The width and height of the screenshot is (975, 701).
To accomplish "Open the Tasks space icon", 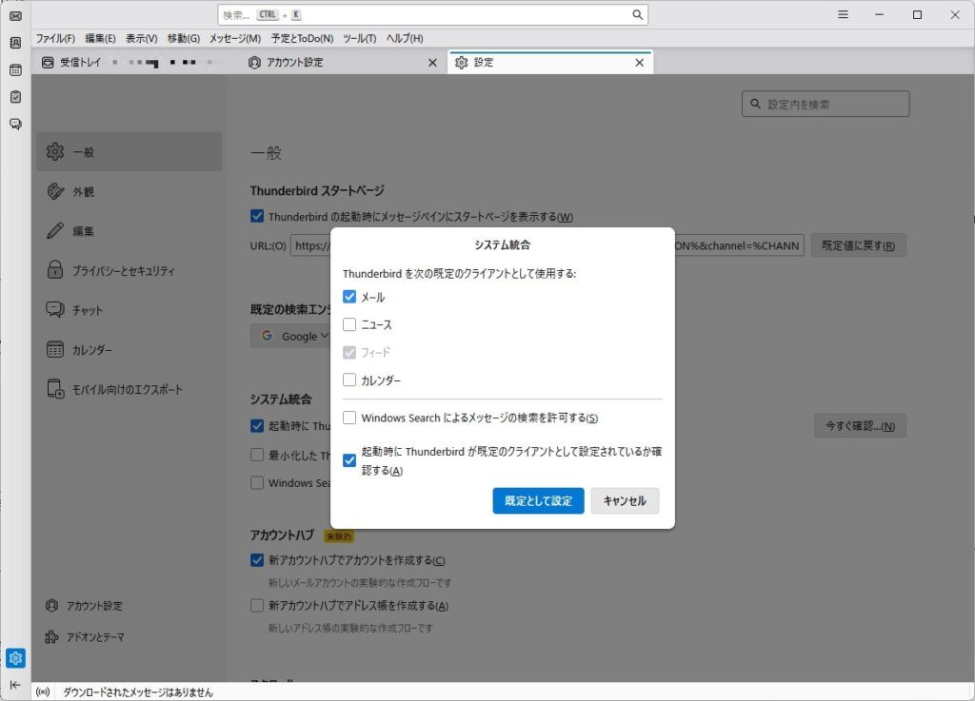I will (x=15, y=97).
